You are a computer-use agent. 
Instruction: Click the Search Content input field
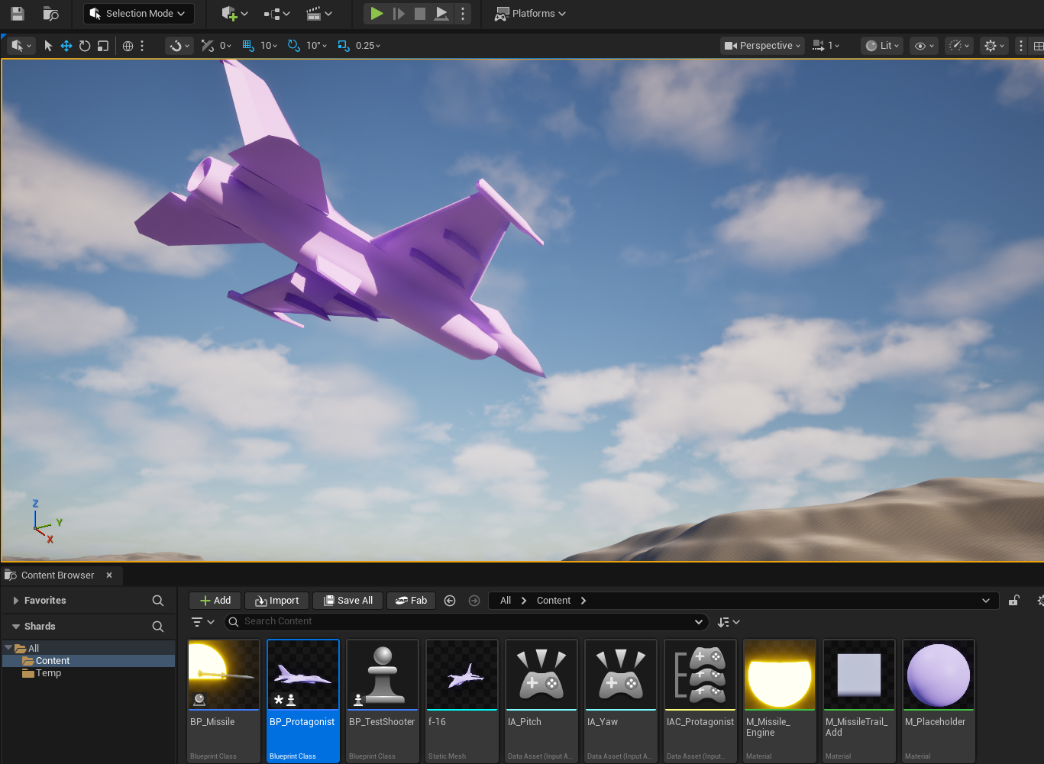tap(466, 622)
